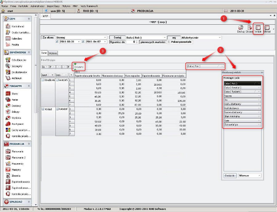This screenshot has width=277, height=212.
Task: Toggle the checkbox beside date 2011-03-31
Action: point(57,42)
